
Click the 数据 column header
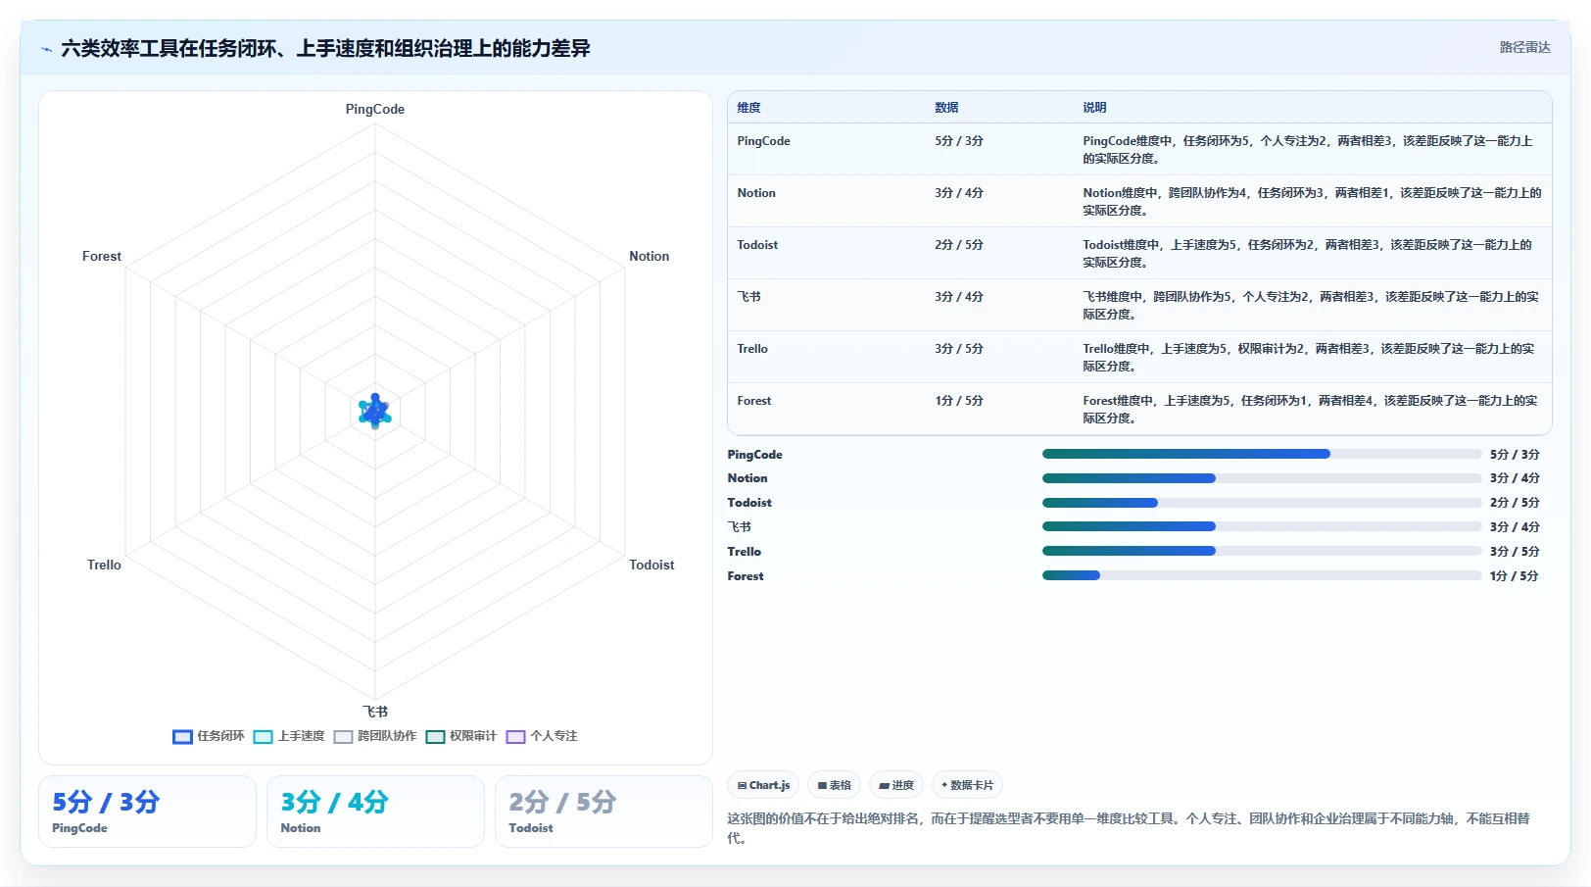pyautogui.click(x=946, y=108)
